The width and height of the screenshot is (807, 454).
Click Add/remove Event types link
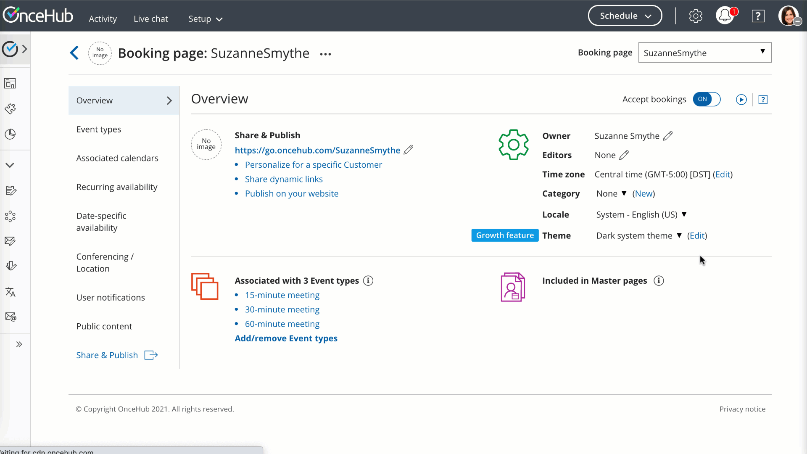pos(286,338)
